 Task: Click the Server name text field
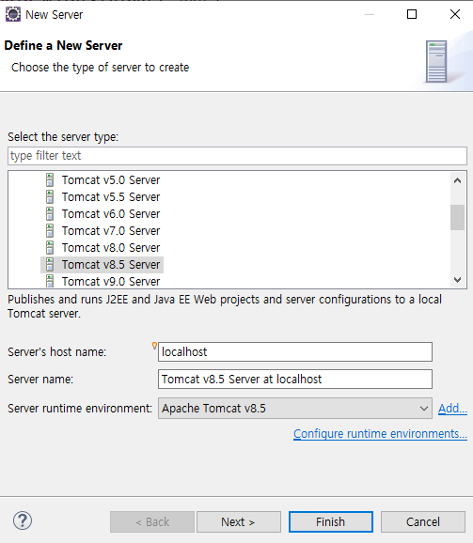(295, 380)
